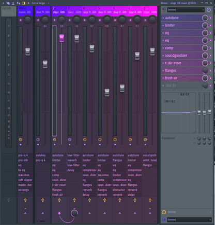Image resolution: width=215 pixels, height=225 pixels.
Task: Click the send level knob under track 3
Action: point(74,213)
